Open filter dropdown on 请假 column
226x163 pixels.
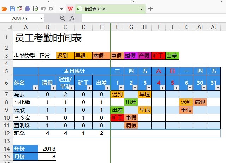[53, 87]
